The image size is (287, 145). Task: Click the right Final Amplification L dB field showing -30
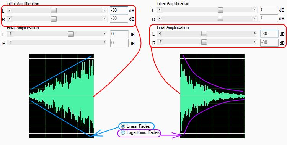[269, 34]
